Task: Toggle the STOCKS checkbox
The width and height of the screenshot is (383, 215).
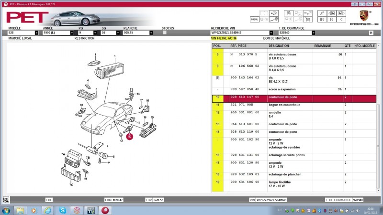Action: (x=164, y=32)
